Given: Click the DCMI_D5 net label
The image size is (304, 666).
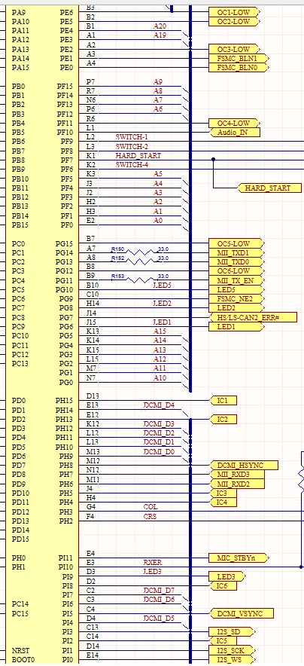Looking at the screenshot, I should pos(159,618).
